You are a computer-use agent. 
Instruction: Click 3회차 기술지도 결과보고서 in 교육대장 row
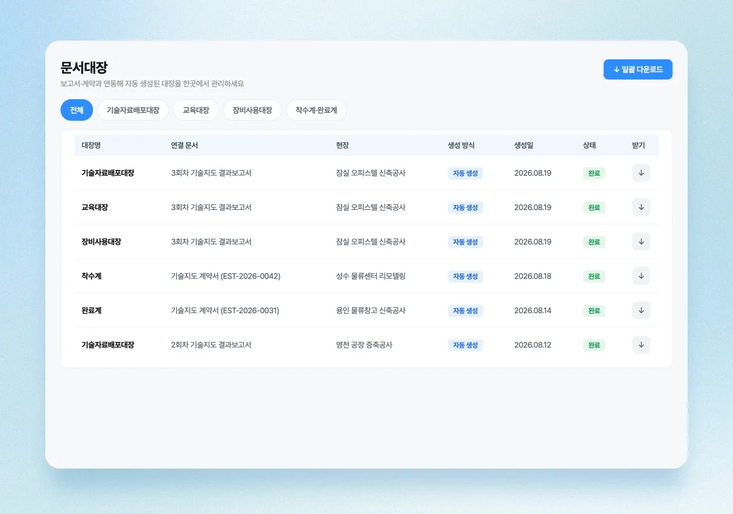[211, 207]
